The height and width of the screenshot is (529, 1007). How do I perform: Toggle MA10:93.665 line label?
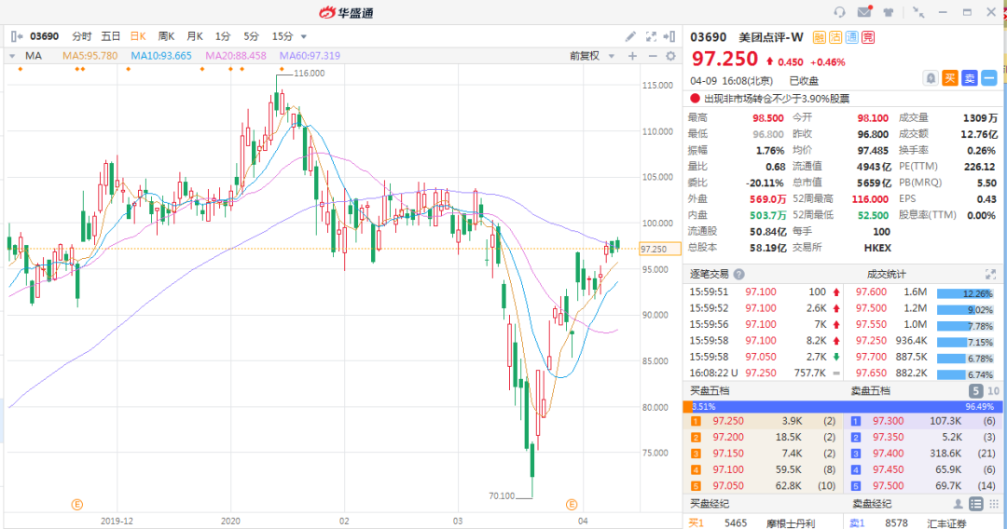pyautogui.click(x=161, y=56)
